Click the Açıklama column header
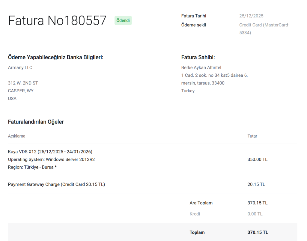This screenshot has width=307, height=241. tap(16, 136)
